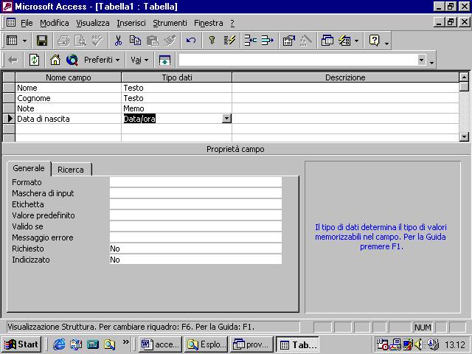Click the Valido se field
The image size is (472, 354).
point(195,226)
